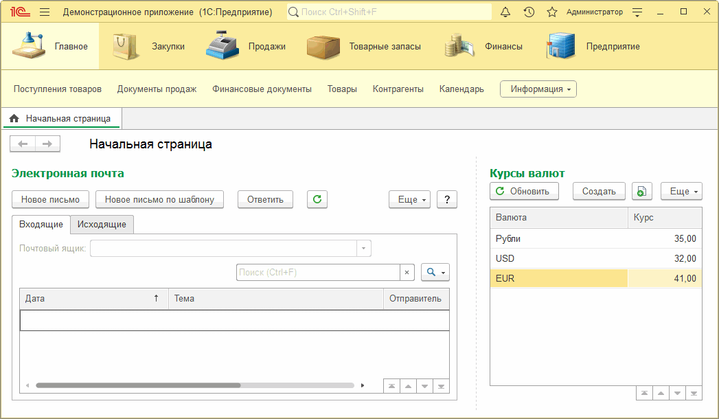The width and height of the screenshot is (719, 419).
Task: Open the history clock icon
Action: [x=528, y=12]
